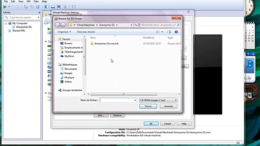Image resolution: width=260 pixels, height=146 pixels.
Task: Open the VM menu
Action: (28, 2)
